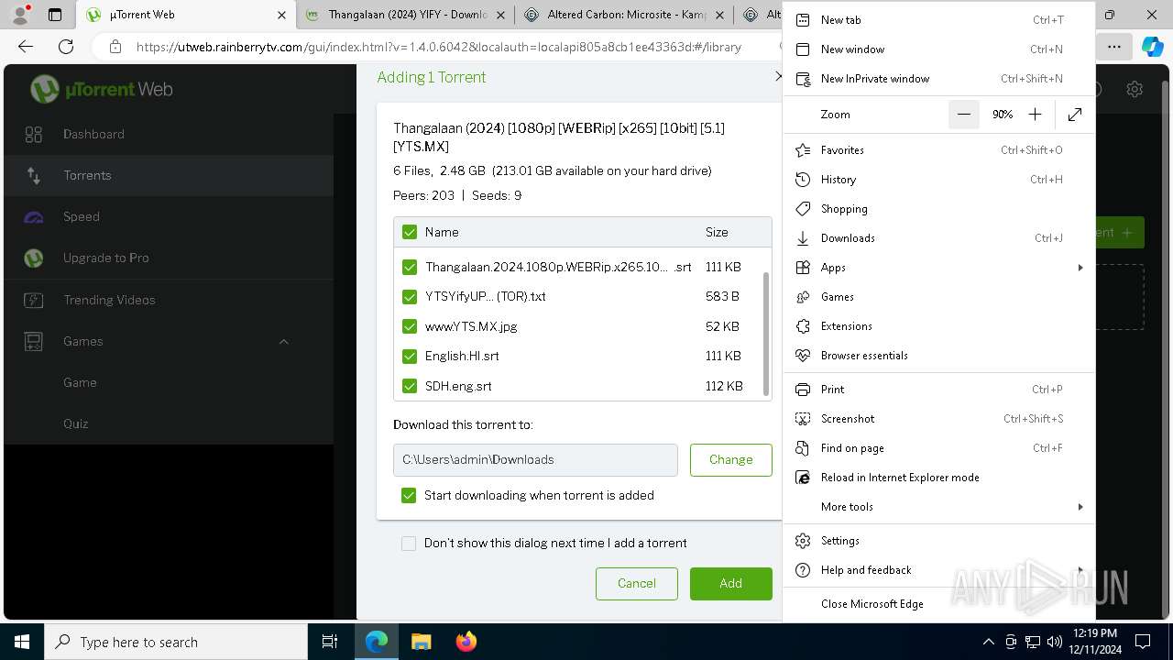Open the Speed gauge icon
Viewport: 1173px width, 660px height.
(34, 217)
